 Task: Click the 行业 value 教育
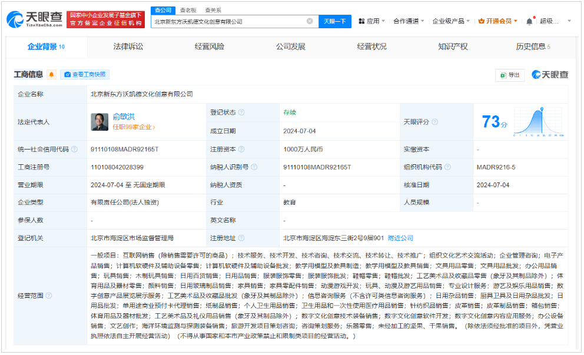click(x=290, y=203)
